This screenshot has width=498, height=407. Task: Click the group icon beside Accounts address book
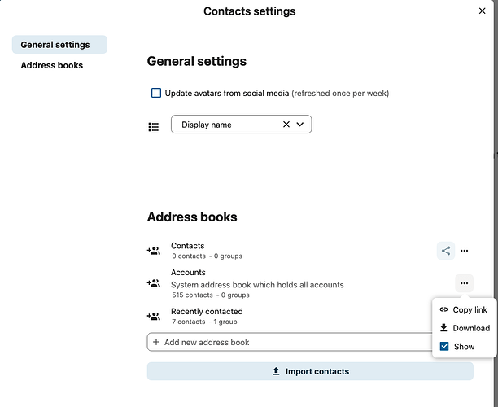click(154, 283)
